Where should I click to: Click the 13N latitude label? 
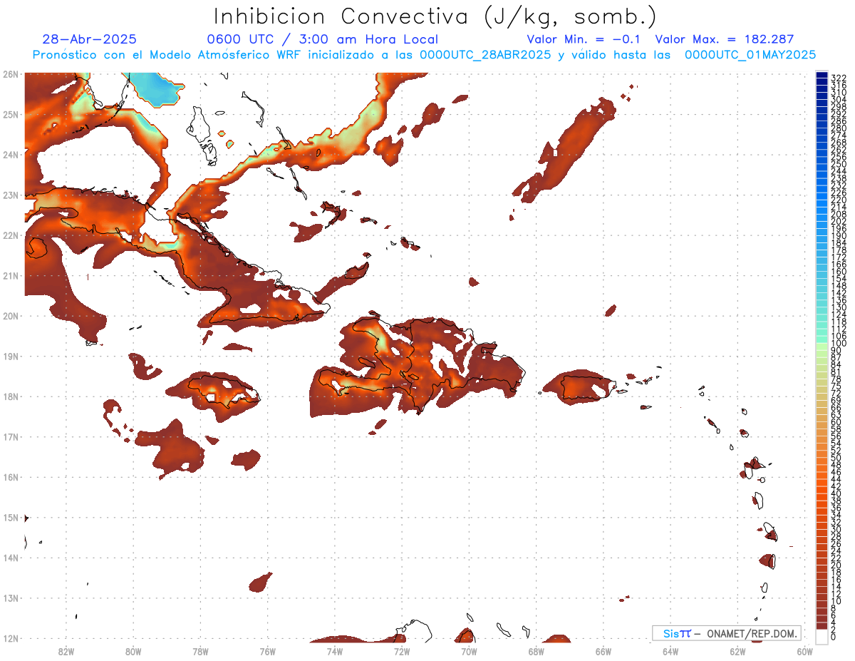(10, 598)
